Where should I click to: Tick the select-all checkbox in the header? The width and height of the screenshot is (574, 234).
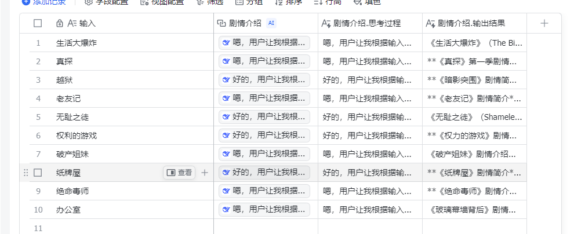[x=38, y=23]
